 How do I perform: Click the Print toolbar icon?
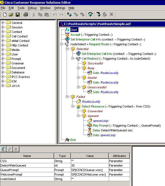25,15
